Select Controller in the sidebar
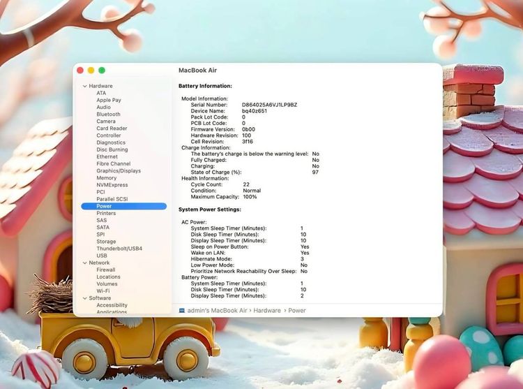523x389 pixels. tap(109, 135)
